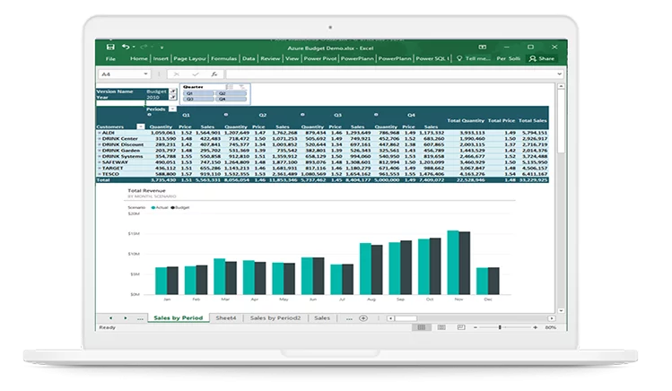Switch to the Home ribbon tab
672x391 pixels.
point(139,58)
